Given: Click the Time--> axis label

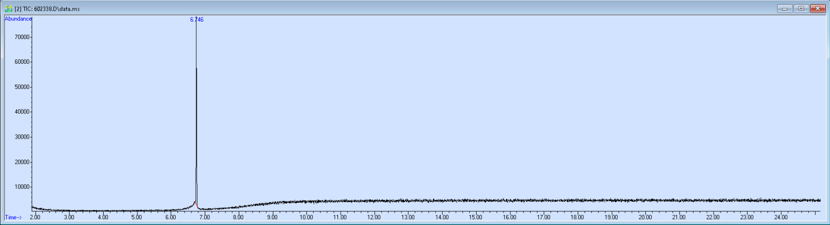Looking at the screenshot, I should (13, 217).
